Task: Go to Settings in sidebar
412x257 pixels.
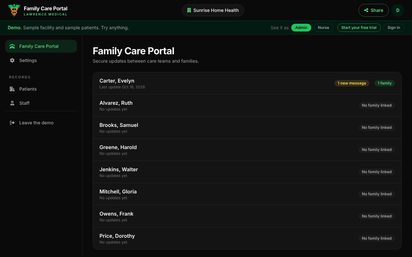Action: [41, 60]
